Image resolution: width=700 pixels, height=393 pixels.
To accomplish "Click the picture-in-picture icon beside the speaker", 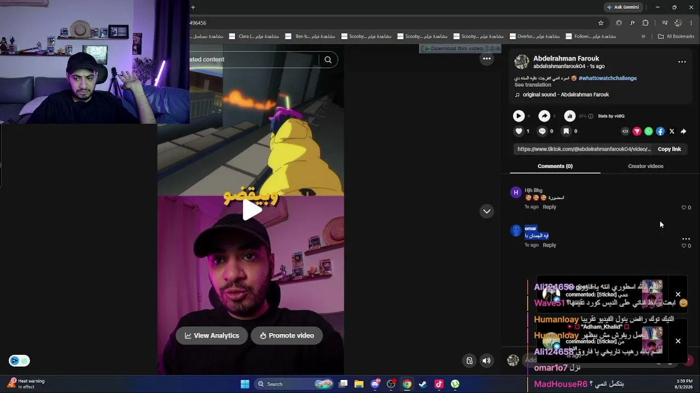I will (469, 360).
